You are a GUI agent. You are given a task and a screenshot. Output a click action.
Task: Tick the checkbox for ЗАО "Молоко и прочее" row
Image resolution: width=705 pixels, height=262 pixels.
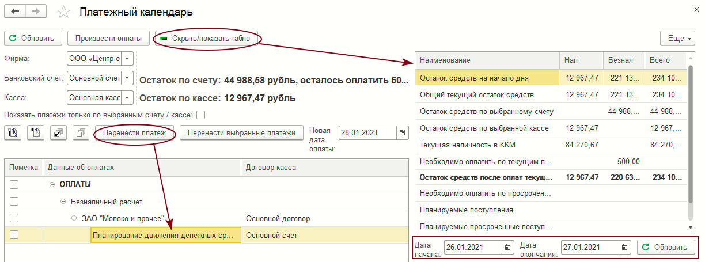(x=14, y=218)
